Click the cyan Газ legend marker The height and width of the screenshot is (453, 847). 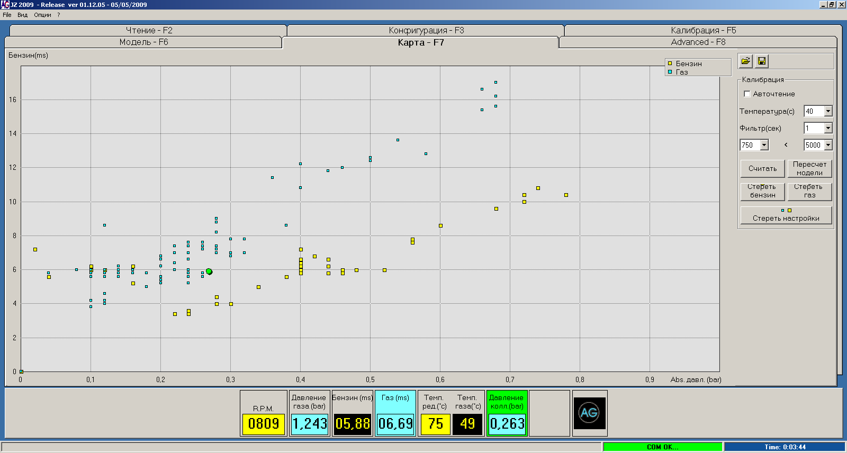point(670,72)
